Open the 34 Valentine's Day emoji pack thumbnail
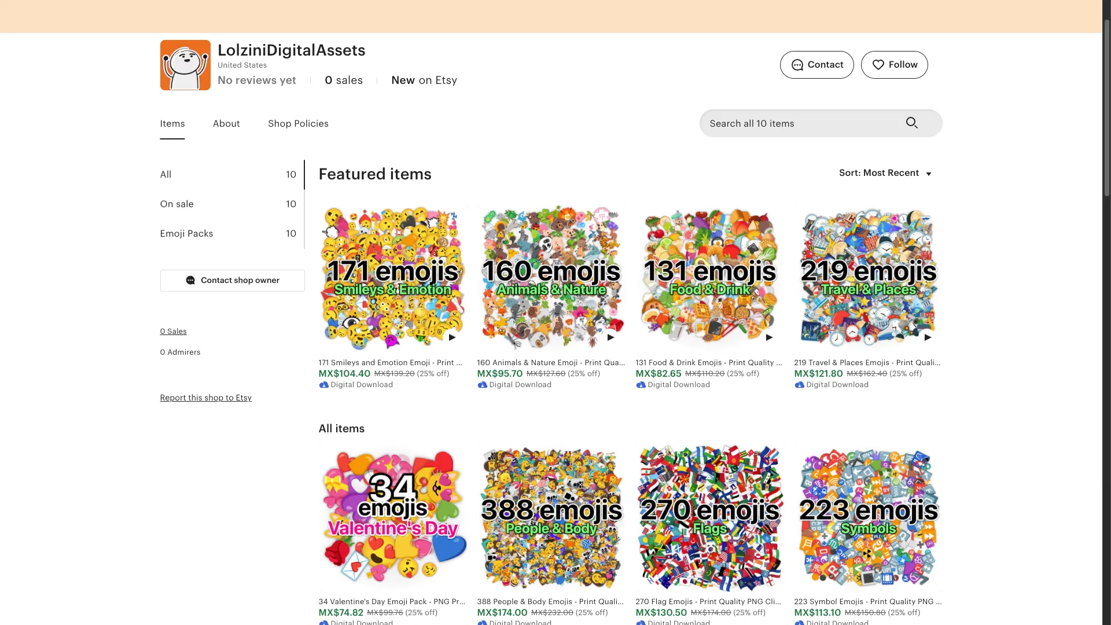The height and width of the screenshot is (625, 1111). [x=393, y=517]
